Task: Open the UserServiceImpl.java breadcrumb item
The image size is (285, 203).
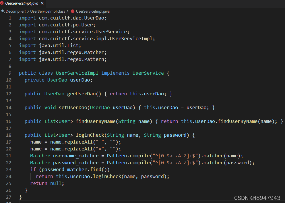Action: coord(93,11)
